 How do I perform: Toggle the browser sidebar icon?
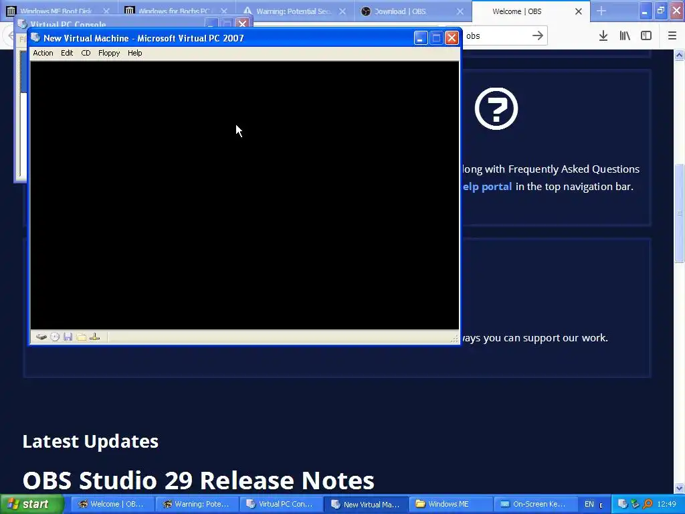(646, 36)
